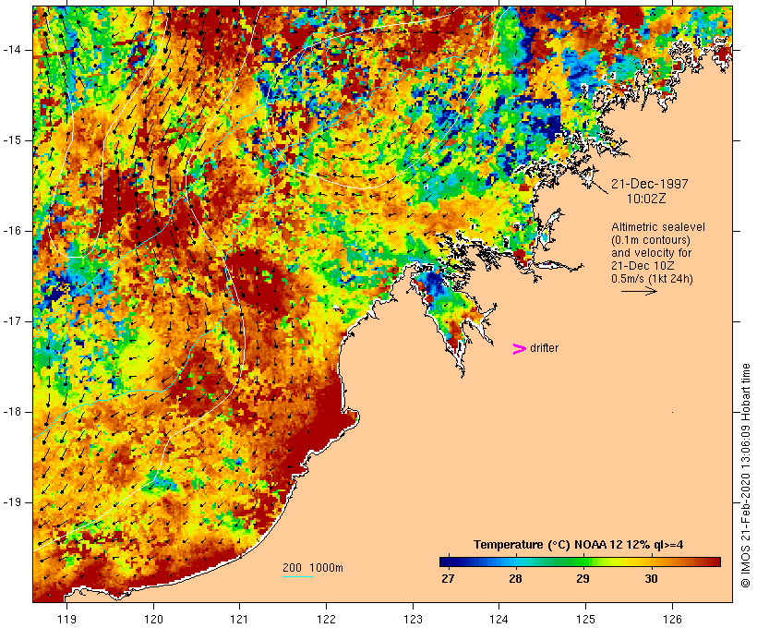757x628 pixels.
Task: Click the '0.5m/s (1kt 24h)' scale text
Action: tap(652, 279)
